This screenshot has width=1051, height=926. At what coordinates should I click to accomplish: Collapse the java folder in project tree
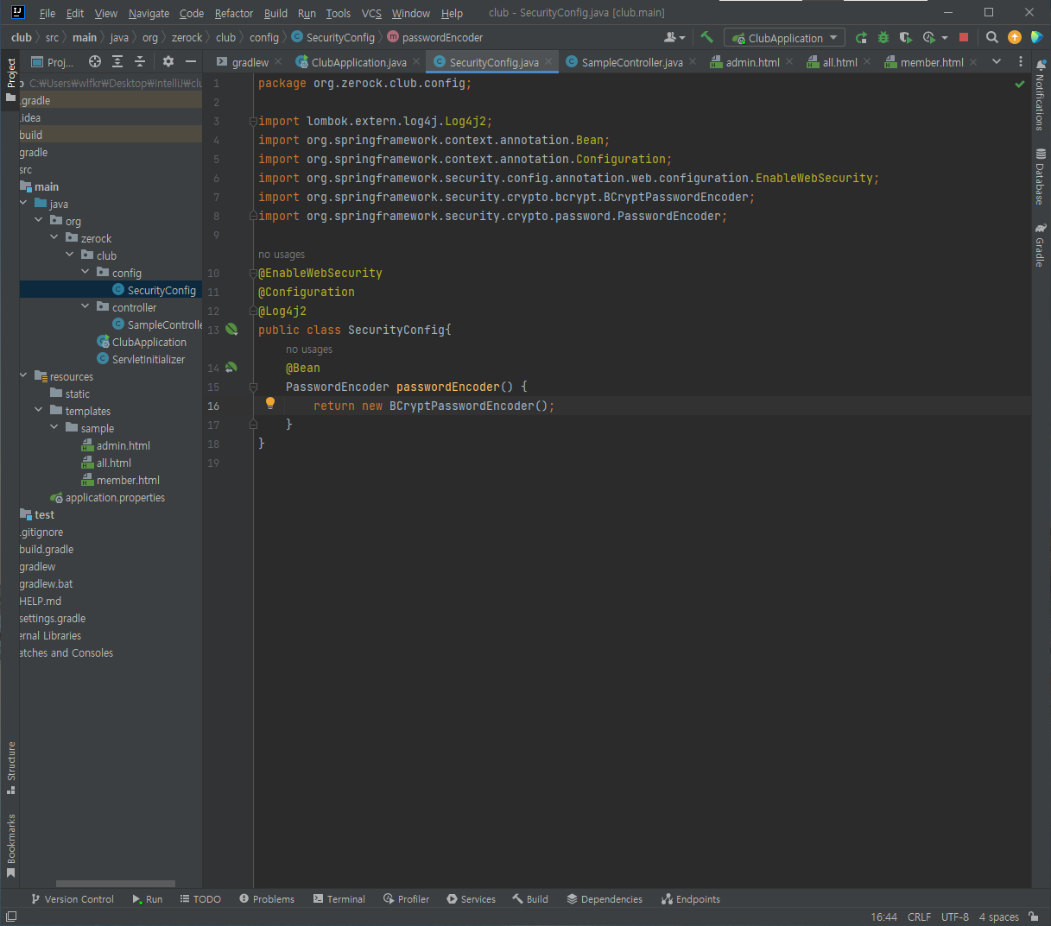[23, 204]
